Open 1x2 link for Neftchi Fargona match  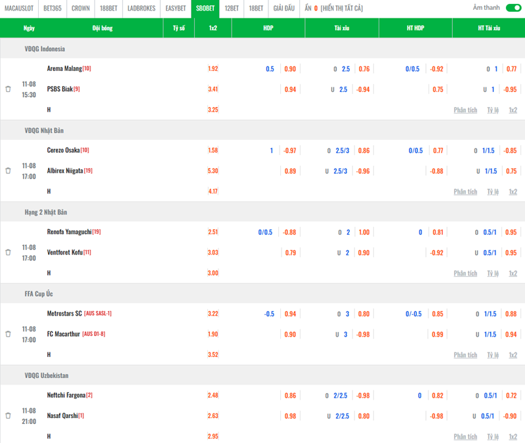click(x=513, y=437)
